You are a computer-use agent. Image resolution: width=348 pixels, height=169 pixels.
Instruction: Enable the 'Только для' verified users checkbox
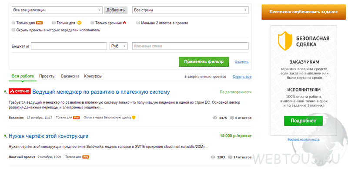pyautogui.click(x=54, y=23)
